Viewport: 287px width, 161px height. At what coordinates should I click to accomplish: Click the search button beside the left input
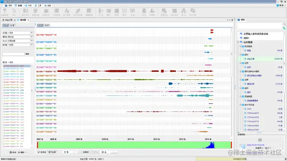coord(27,54)
